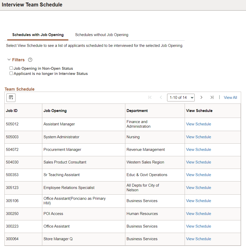The height and width of the screenshot is (251, 246).
Task: Click Office Assistant(Ponciano as Primary HM) cell
Action: pos(84,201)
